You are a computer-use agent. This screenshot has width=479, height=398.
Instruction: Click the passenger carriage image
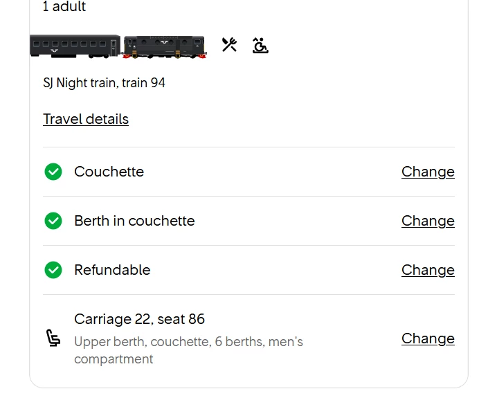75,46
